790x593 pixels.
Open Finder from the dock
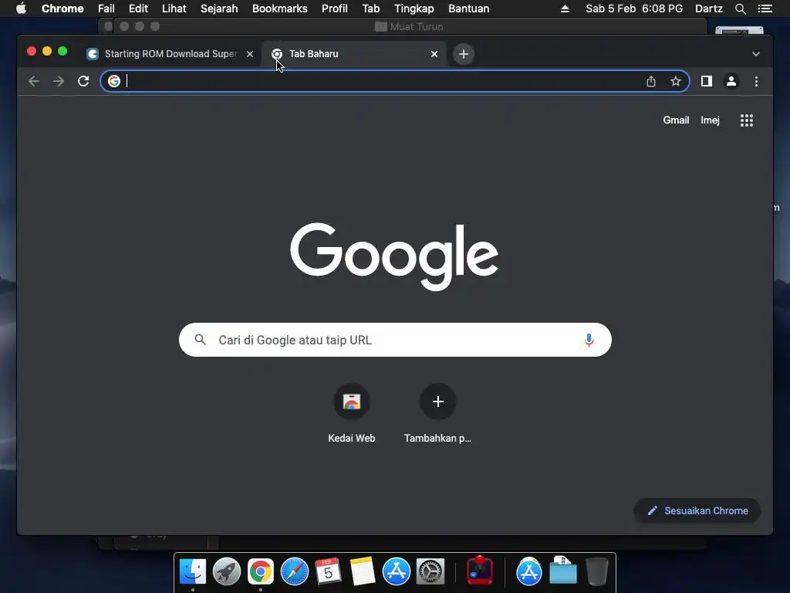193,572
